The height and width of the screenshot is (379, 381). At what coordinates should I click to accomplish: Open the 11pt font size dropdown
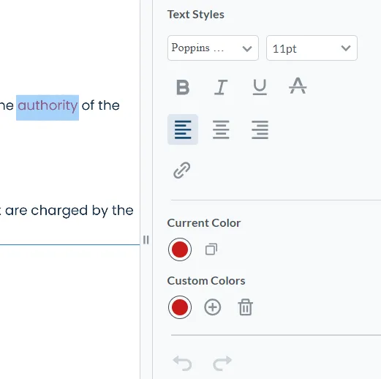[x=312, y=48]
